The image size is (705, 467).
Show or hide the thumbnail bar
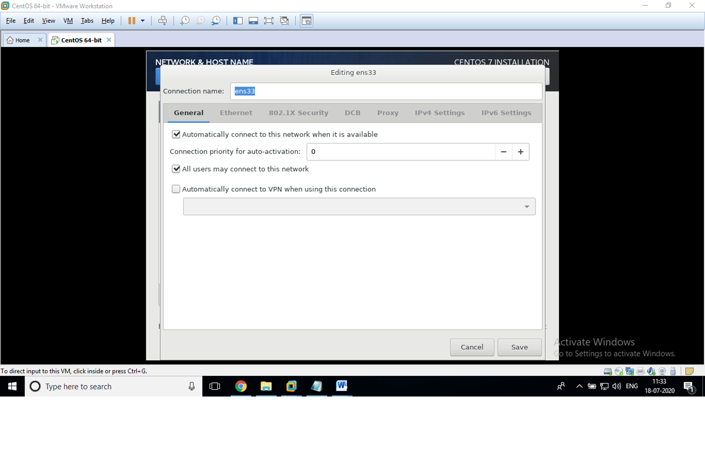pos(253,21)
